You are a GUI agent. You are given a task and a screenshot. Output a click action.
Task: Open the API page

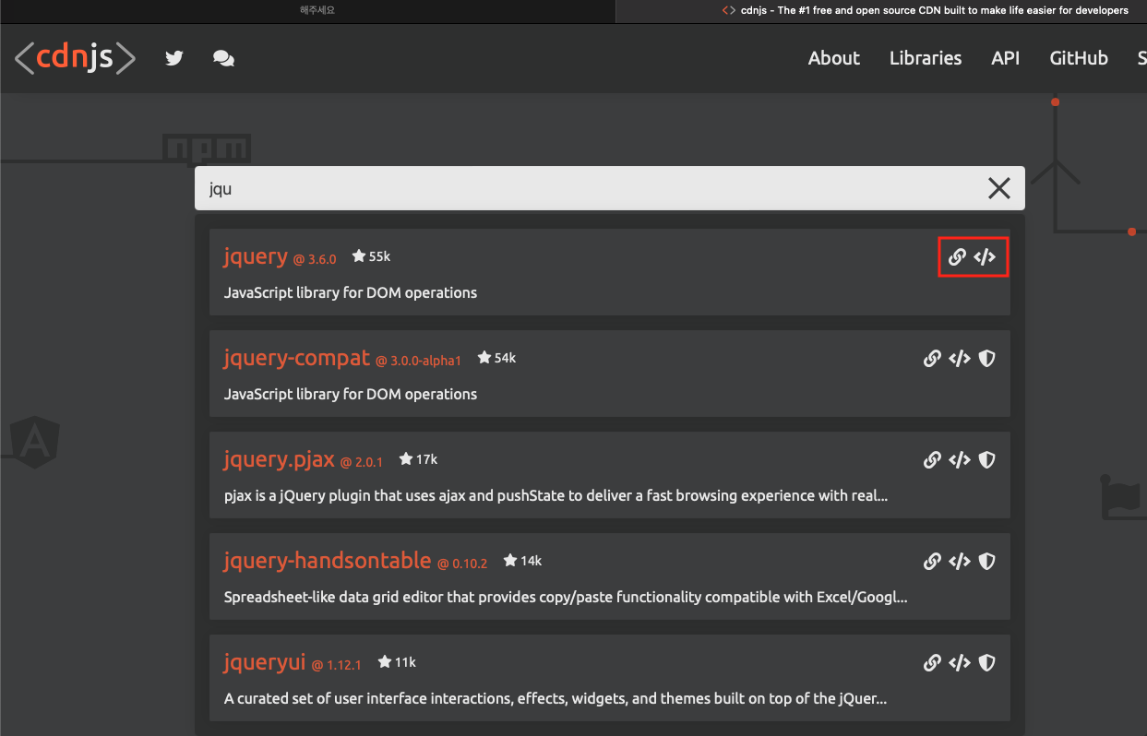(x=1006, y=58)
